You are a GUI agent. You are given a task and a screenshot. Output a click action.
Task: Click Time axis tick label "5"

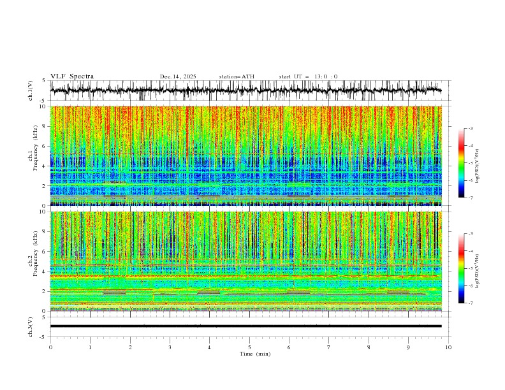pyautogui.click(x=249, y=347)
